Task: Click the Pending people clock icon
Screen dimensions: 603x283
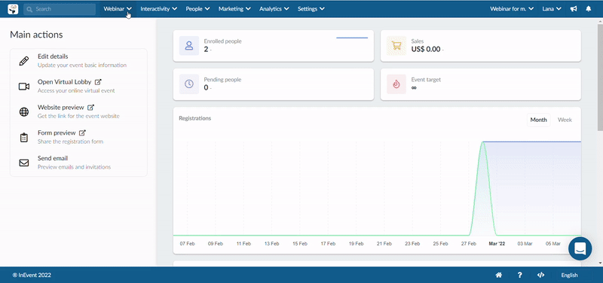Action: (x=189, y=84)
